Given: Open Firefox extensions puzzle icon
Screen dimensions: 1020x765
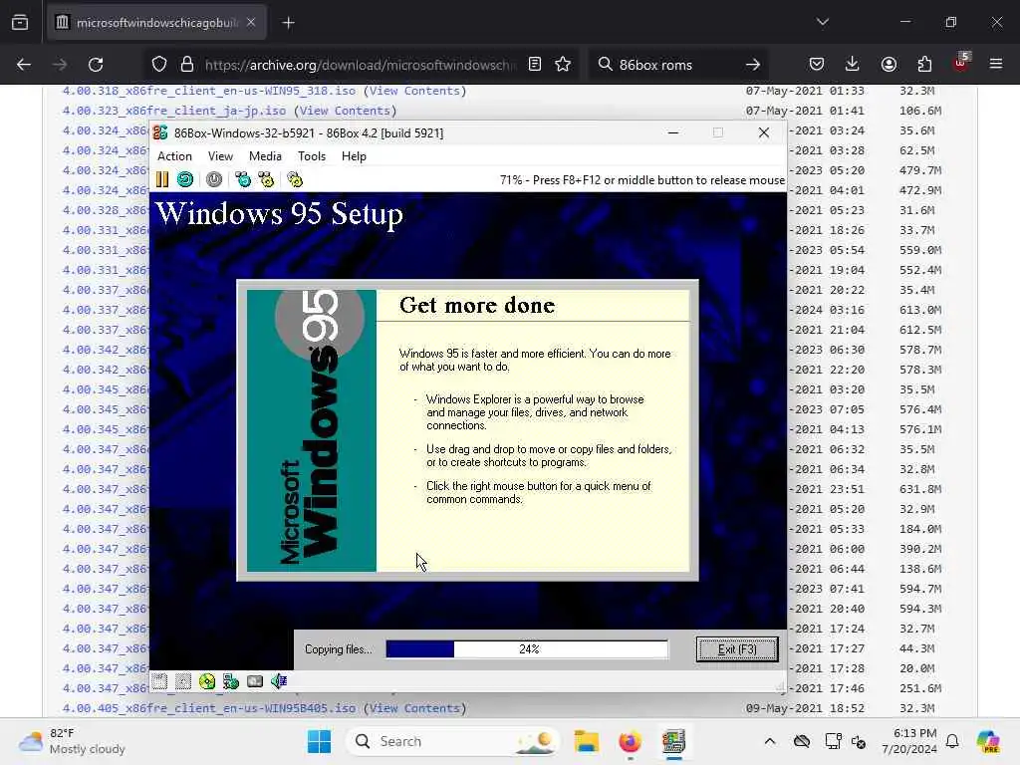Looking at the screenshot, I should pos(924,65).
